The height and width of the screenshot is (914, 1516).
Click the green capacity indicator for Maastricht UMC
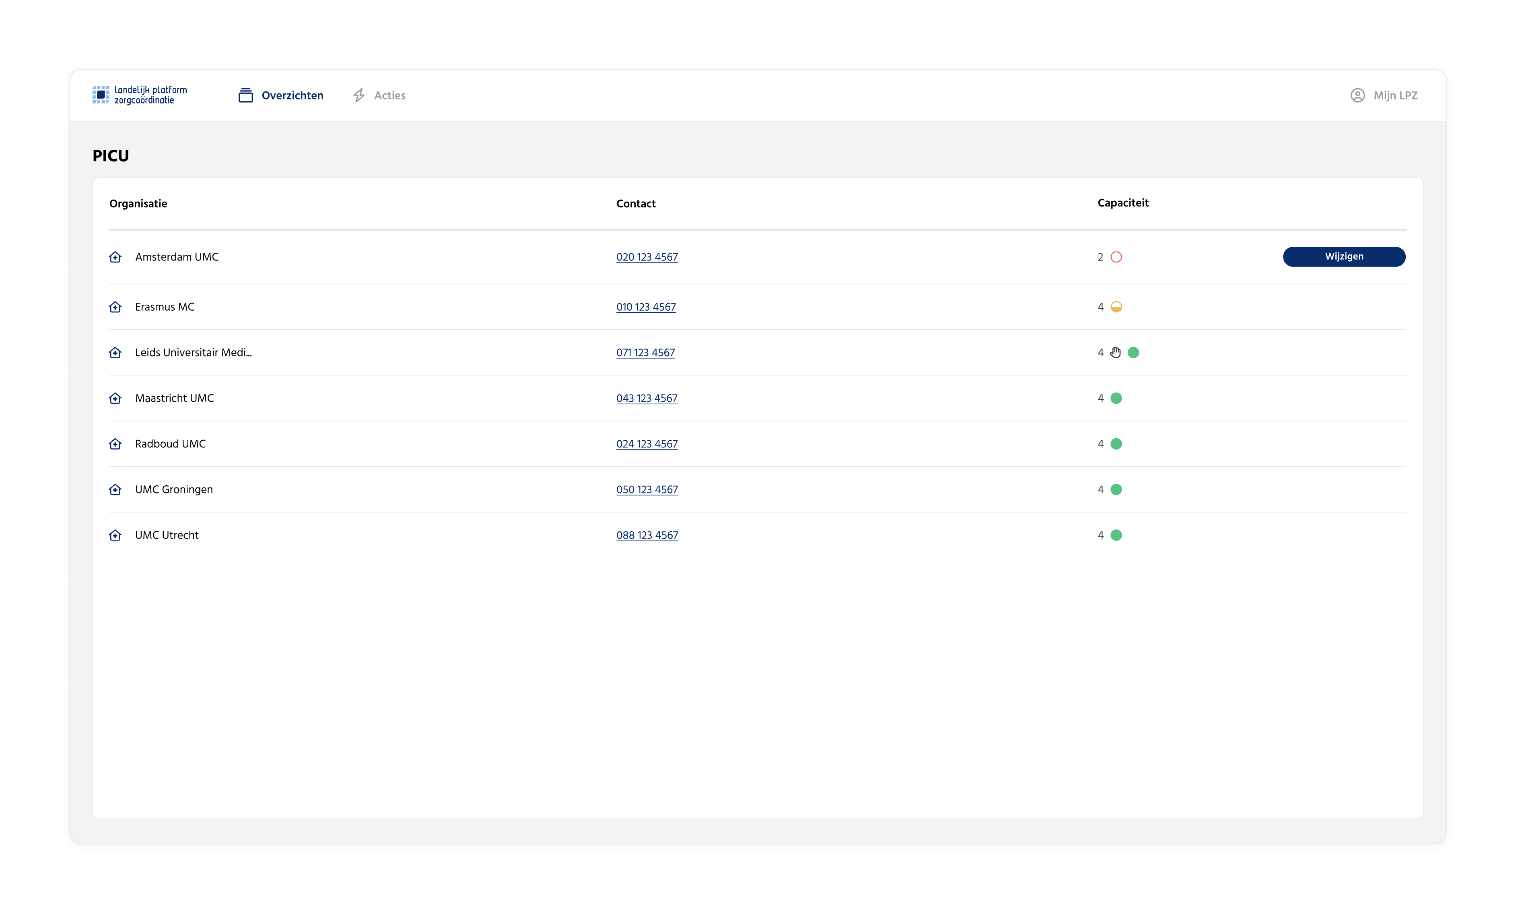1116,398
